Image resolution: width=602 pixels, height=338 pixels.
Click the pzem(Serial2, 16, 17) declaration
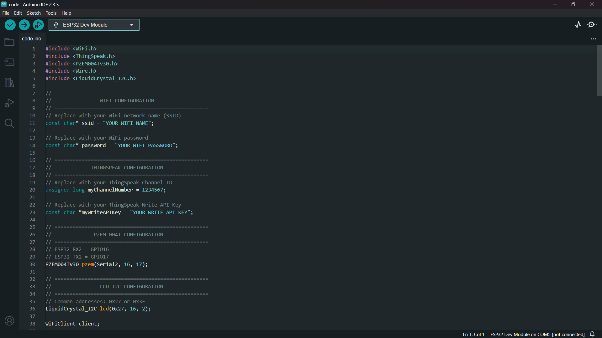pos(114,264)
